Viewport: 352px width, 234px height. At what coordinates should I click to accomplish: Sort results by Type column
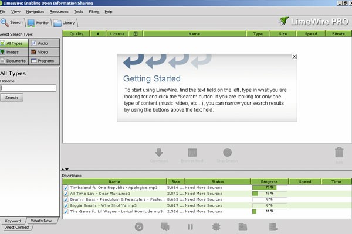258,34
